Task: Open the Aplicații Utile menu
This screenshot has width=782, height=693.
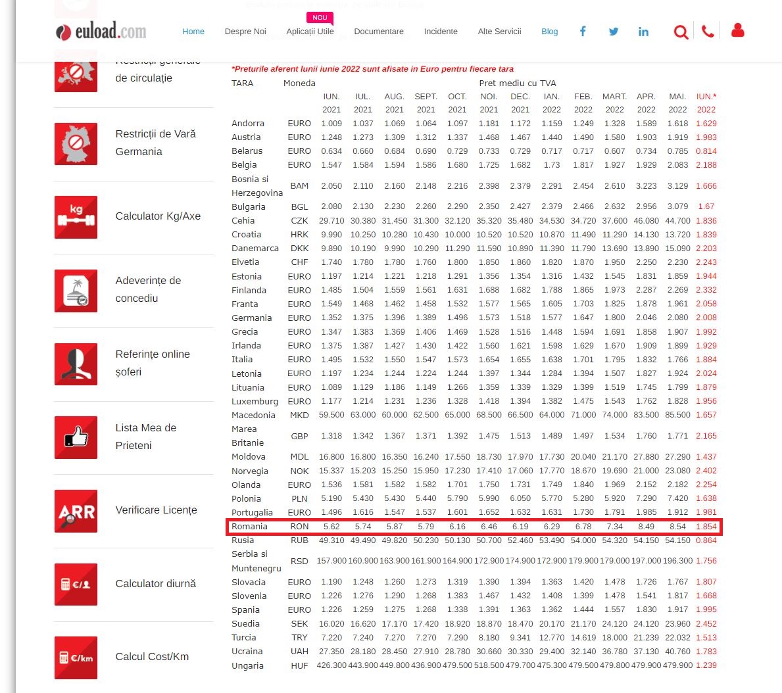Action: (310, 32)
